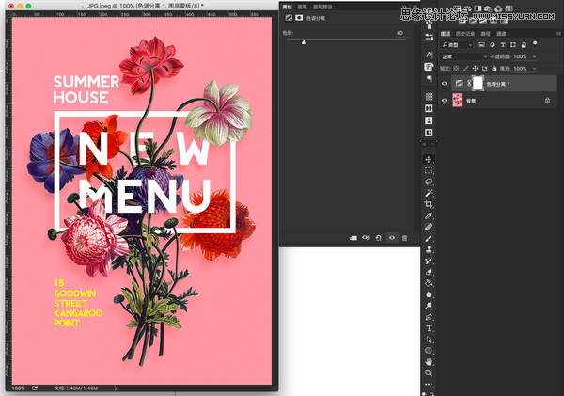564x396 pixels.
Task: Click the posterize levels slider handle
Action: pos(304,42)
